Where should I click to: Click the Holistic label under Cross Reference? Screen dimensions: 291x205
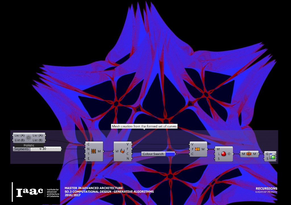(x=29, y=145)
